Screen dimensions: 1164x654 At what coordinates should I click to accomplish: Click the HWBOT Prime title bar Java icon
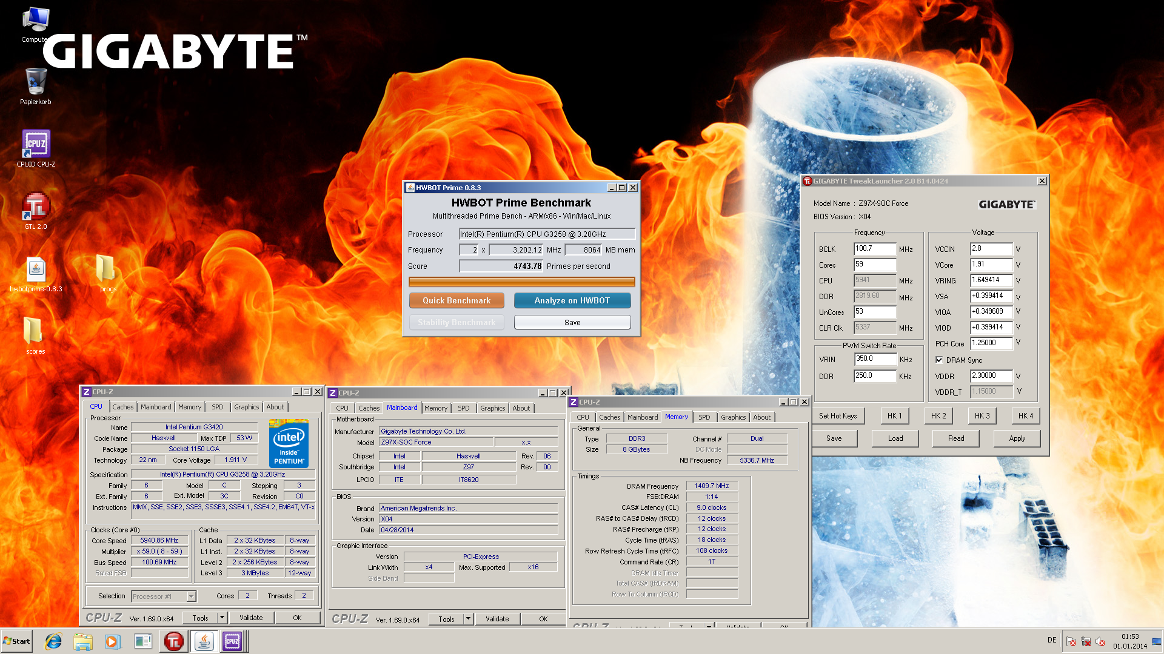click(410, 188)
